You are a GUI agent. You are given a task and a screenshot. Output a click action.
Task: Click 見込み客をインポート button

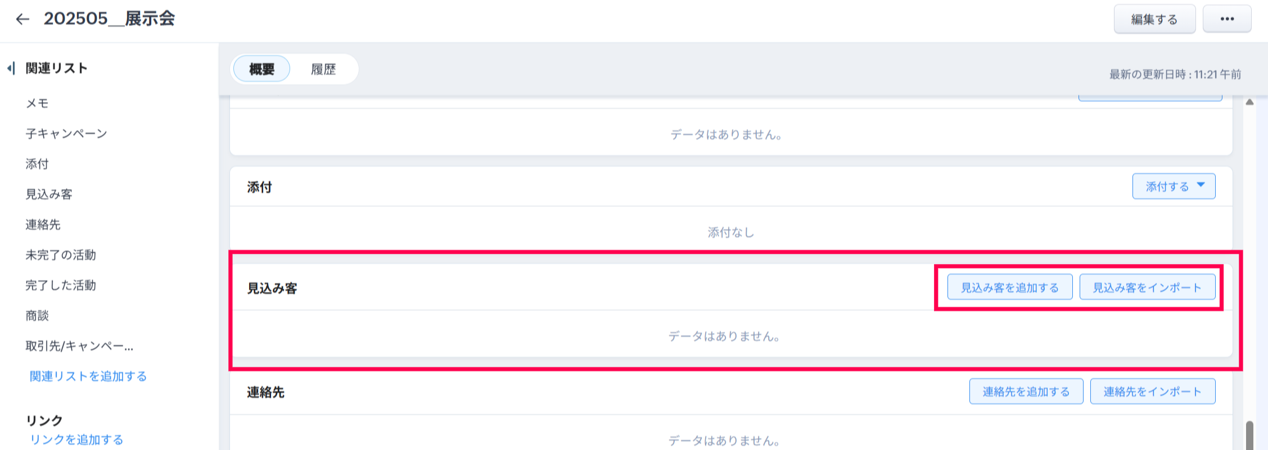pos(1147,288)
